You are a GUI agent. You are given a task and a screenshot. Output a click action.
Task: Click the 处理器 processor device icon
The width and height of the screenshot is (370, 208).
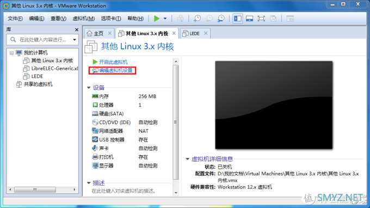point(95,105)
